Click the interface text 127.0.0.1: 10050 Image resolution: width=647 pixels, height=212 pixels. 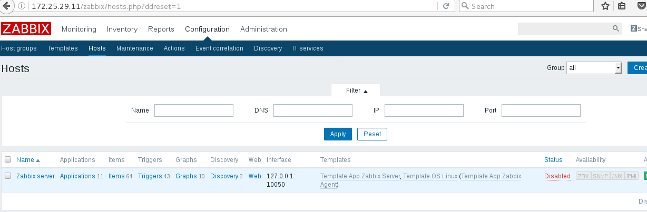(x=281, y=180)
